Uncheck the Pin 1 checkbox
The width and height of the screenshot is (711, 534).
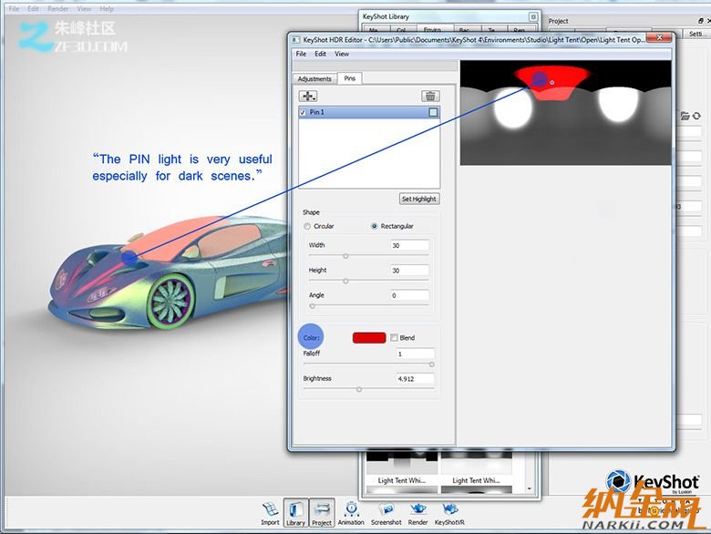coord(304,112)
